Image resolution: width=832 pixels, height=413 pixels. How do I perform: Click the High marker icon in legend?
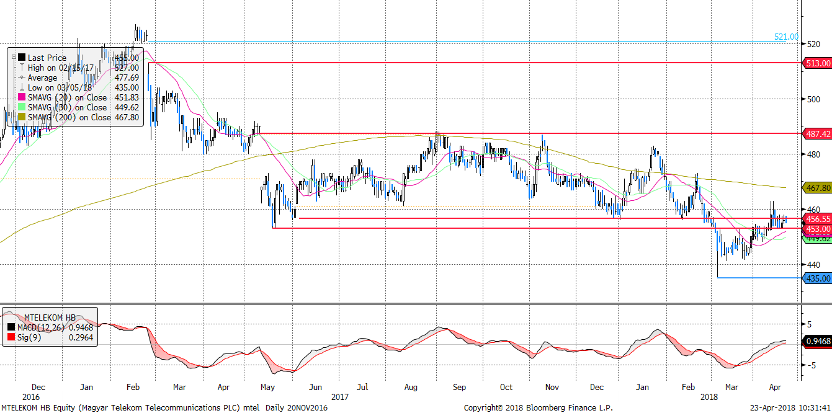(x=22, y=68)
